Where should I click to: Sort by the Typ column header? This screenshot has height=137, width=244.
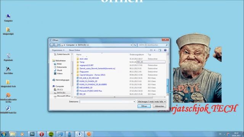(149, 55)
